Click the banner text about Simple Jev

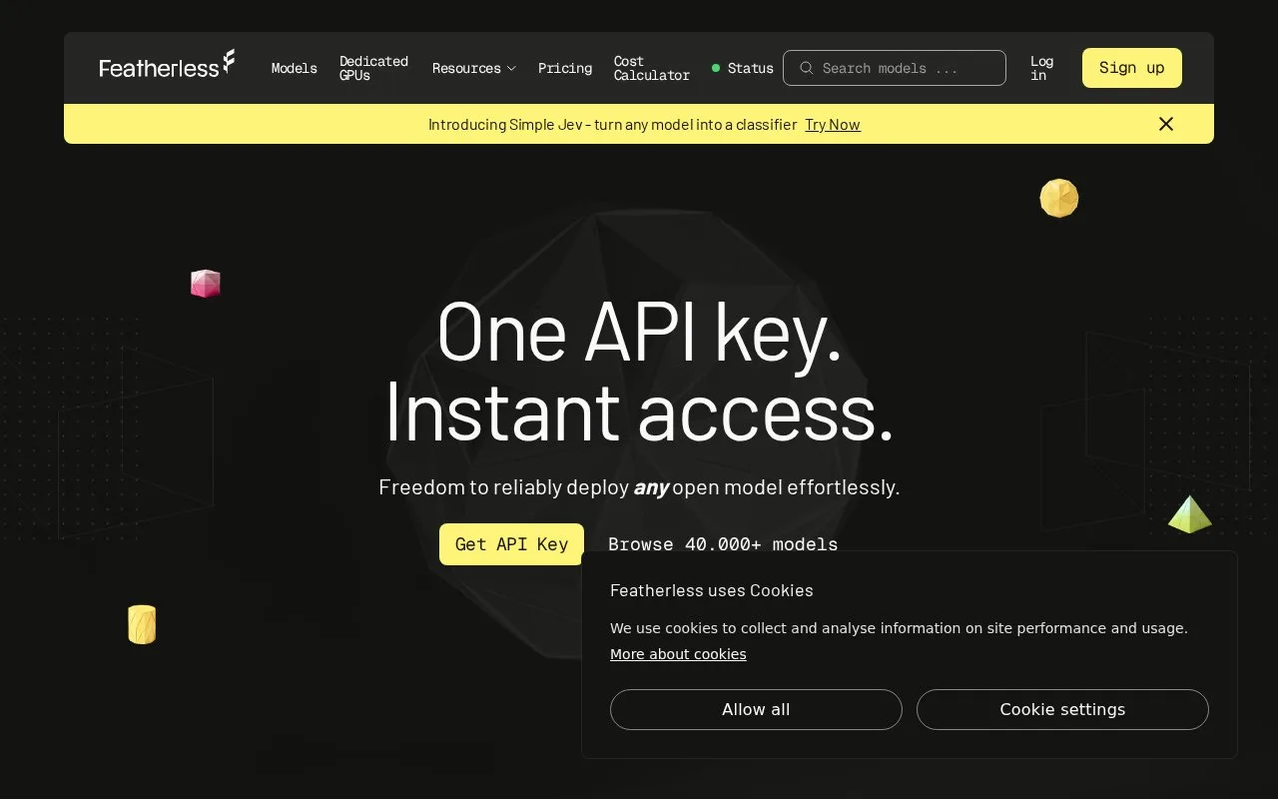(612, 125)
